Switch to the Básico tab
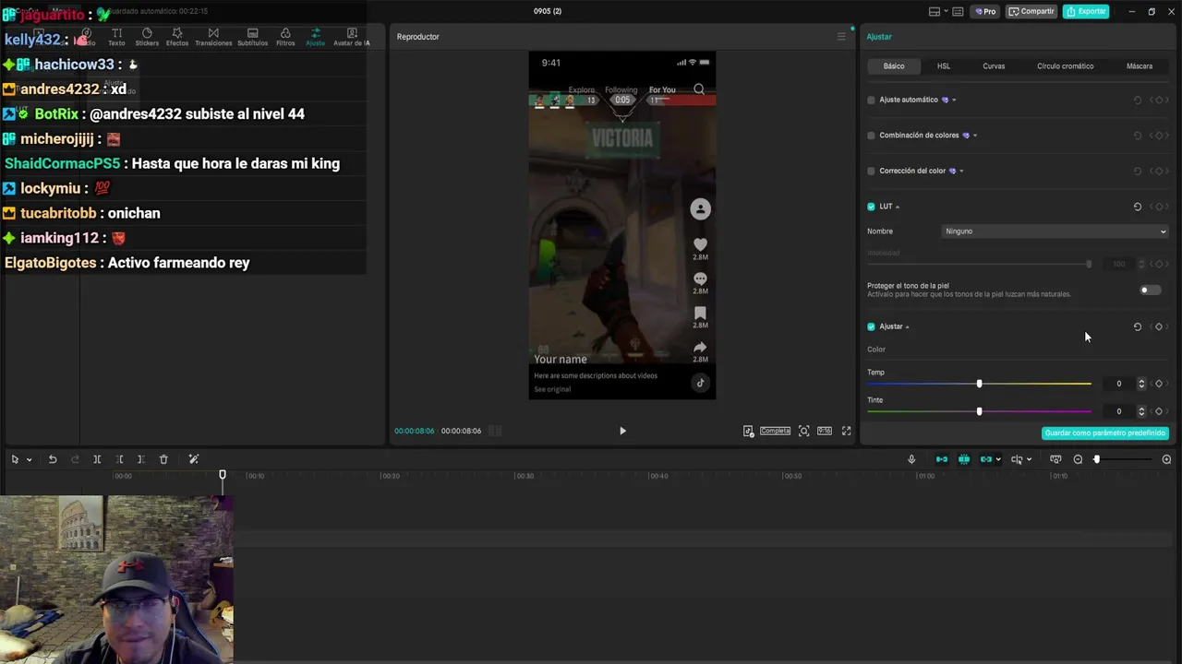This screenshot has height=664, width=1182. 894,66
